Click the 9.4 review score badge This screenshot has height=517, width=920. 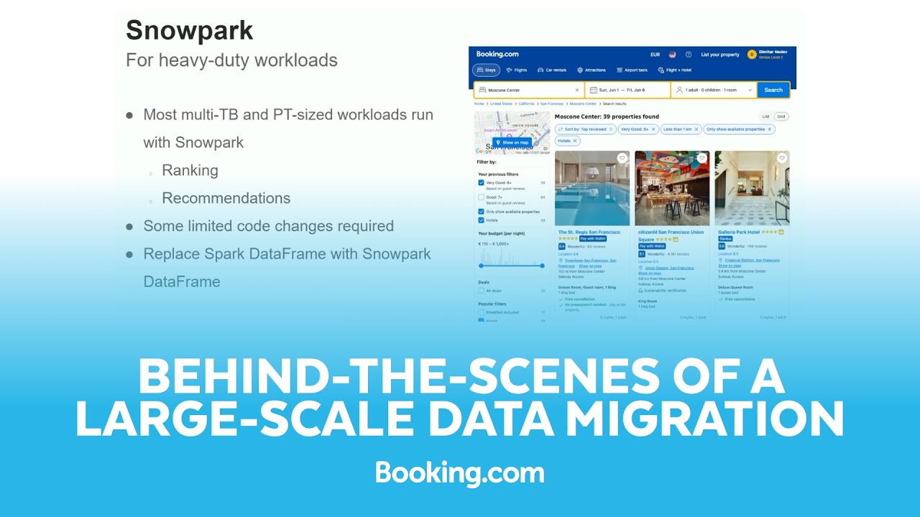[x=562, y=246]
